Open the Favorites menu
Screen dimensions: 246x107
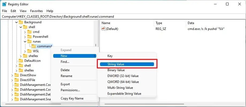[x=36, y=11]
